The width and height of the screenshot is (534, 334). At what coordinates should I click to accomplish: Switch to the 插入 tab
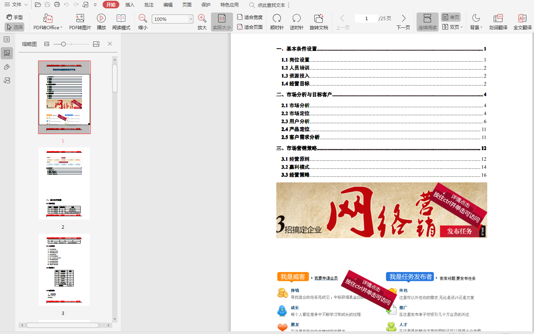coord(130,5)
